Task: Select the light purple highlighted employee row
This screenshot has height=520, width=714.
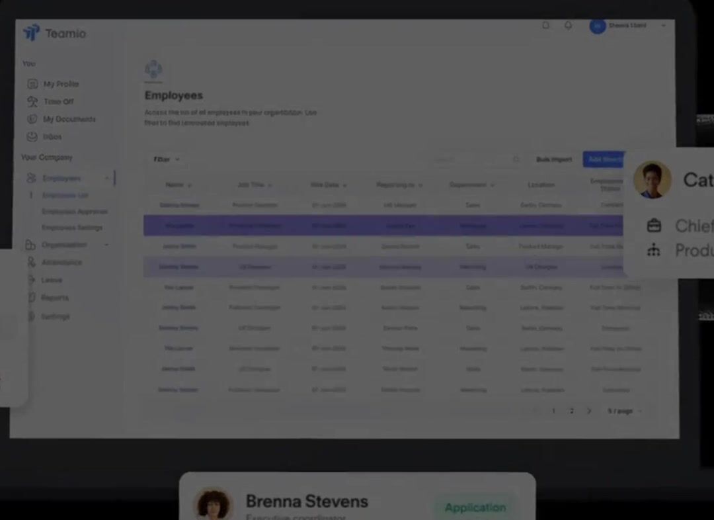Action: point(383,267)
